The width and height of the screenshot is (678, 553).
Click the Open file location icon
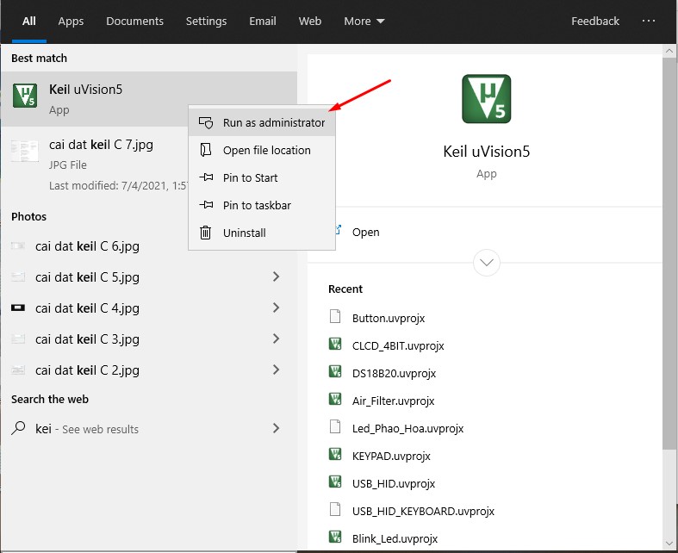tap(206, 150)
